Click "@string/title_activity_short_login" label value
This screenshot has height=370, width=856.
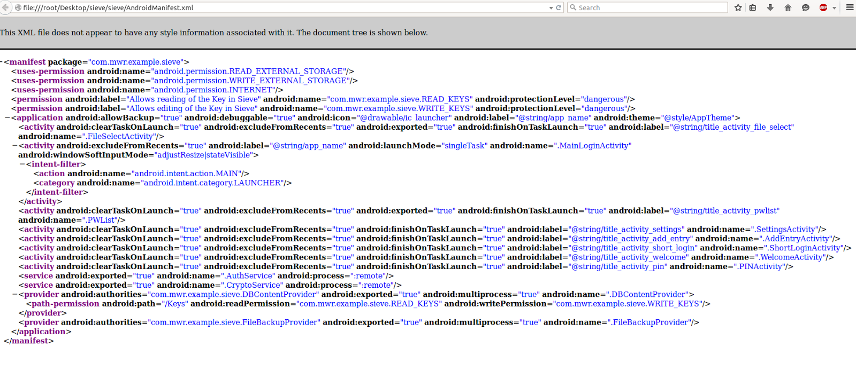[x=633, y=248]
